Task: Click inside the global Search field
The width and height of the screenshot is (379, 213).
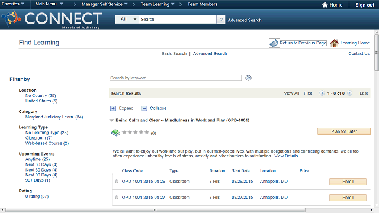Action: 178,20
